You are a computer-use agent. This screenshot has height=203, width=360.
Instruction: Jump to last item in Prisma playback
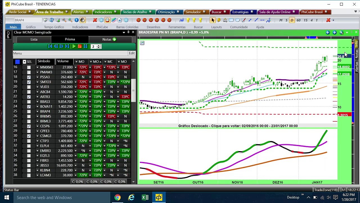pos(67,46)
